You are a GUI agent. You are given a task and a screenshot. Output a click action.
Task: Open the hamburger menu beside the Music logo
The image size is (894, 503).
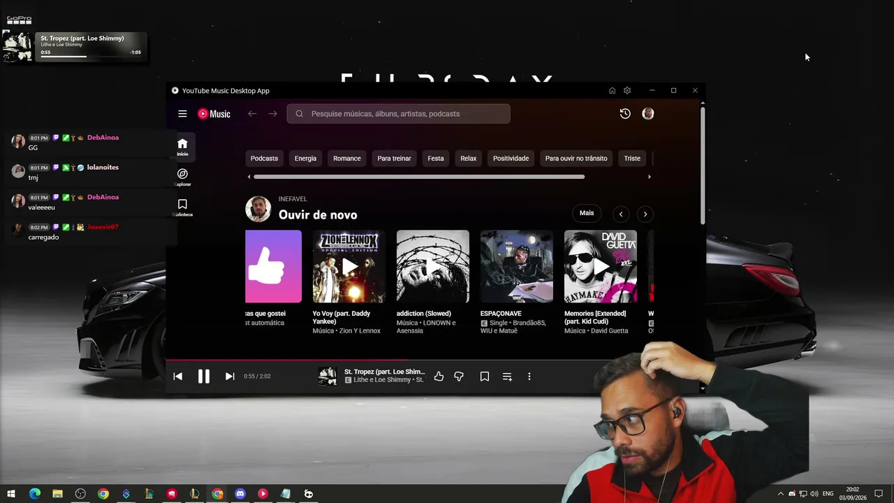182,114
